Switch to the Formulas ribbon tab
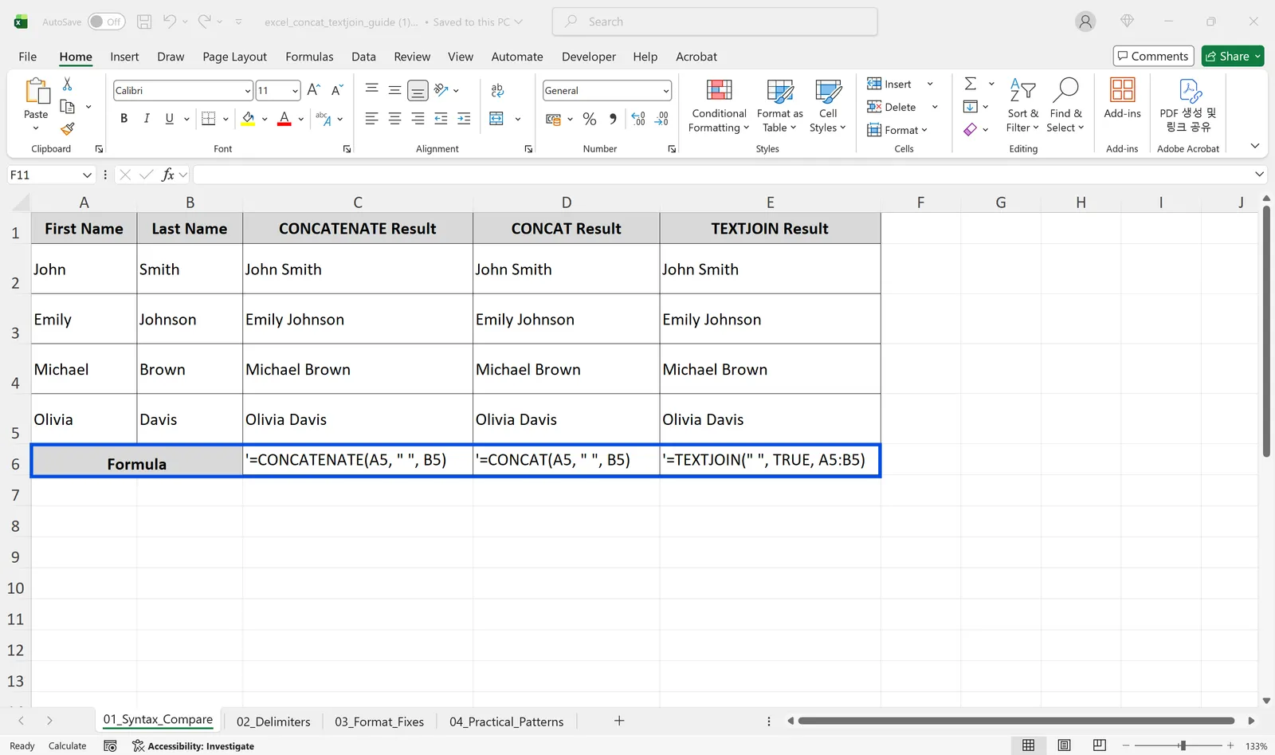The image size is (1275, 755). coord(309,57)
